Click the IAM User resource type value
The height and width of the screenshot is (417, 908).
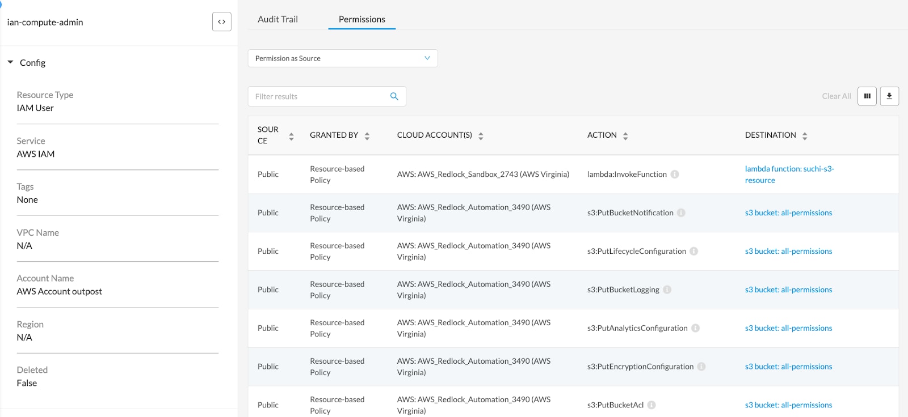click(35, 108)
